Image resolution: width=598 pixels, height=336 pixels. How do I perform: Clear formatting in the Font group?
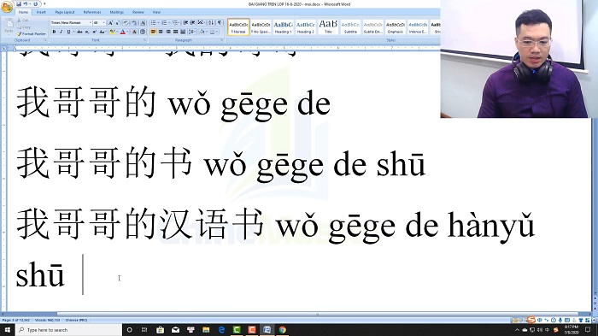tap(126, 22)
